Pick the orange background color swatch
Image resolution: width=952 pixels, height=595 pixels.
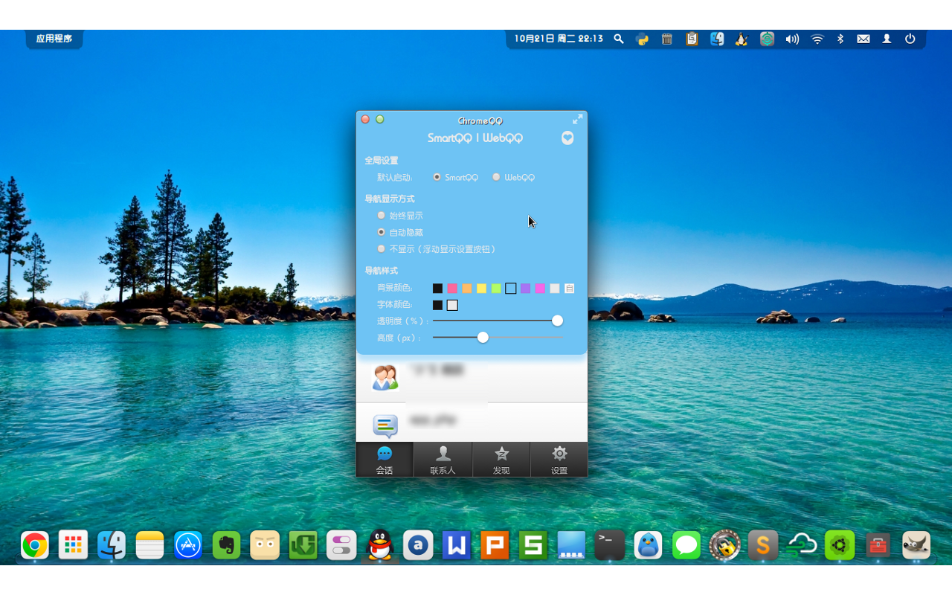(467, 289)
